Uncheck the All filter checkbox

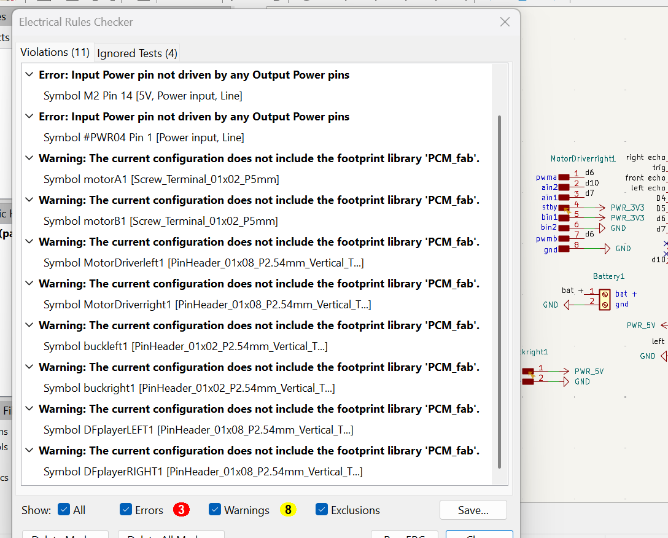[x=63, y=510]
